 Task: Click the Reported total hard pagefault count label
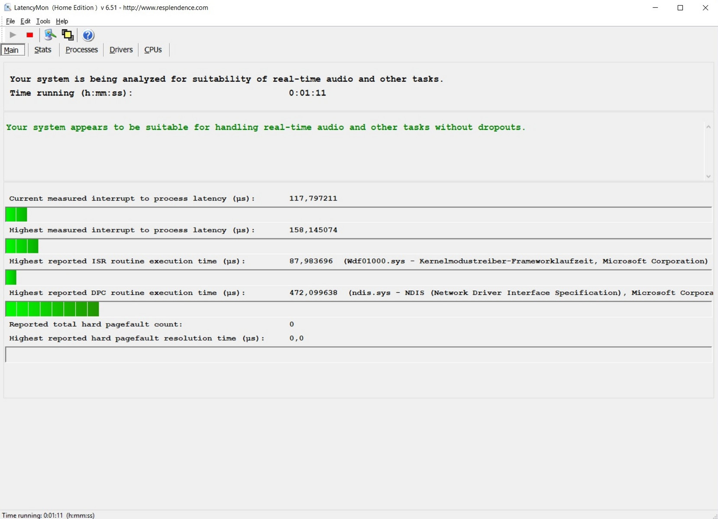[96, 324]
